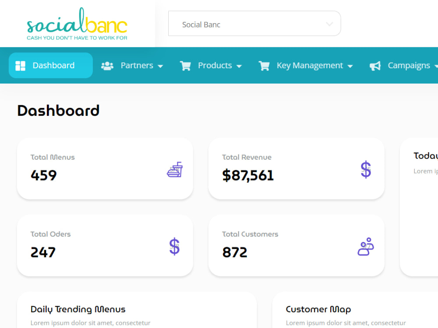Select the Partners menu item
Viewport: 438px width, 328px height.
pos(136,65)
